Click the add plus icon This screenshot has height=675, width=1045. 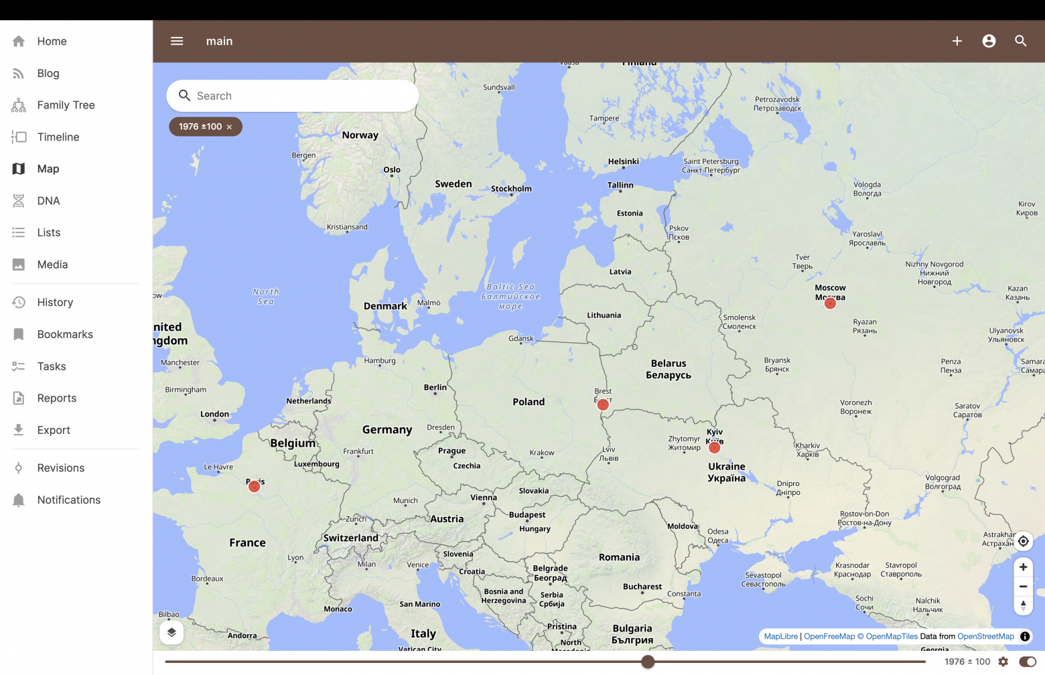pos(957,41)
